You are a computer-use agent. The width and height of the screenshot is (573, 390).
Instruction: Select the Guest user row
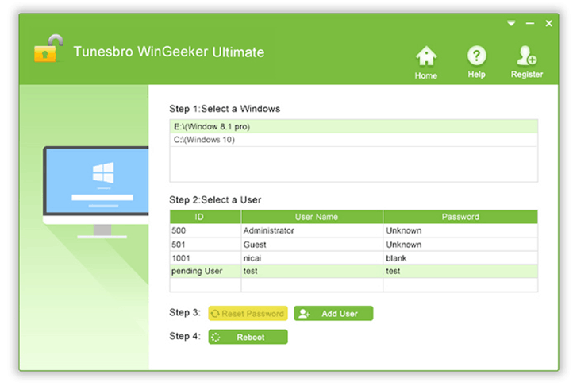353,245
